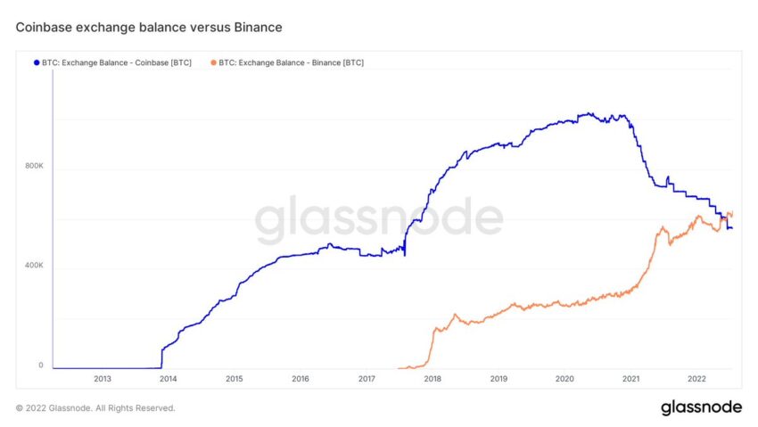Select the 2018 x-axis label
The height and width of the screenshot is (427, 758).
click(433, 379)
